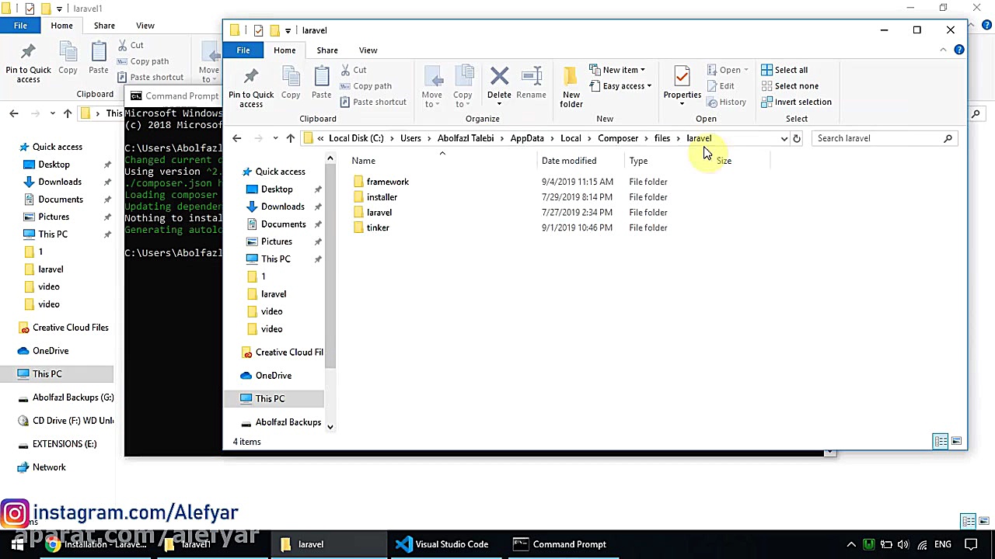
Task: Expand the Copy to dropdown in laravel window
Action: (463, 99)
